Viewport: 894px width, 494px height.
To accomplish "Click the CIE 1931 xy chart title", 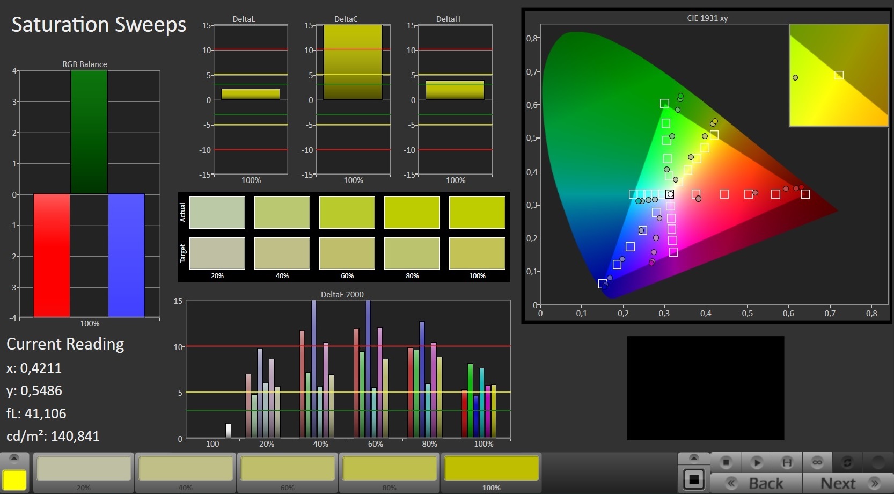I will (707, 18).
